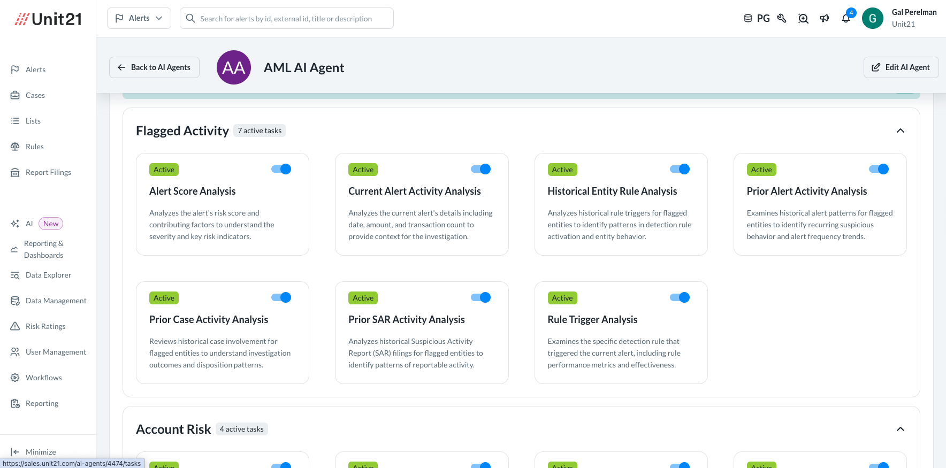The image size is (946, 468).
Task: Open Reporting in sidebar
Action: point(42,403)
